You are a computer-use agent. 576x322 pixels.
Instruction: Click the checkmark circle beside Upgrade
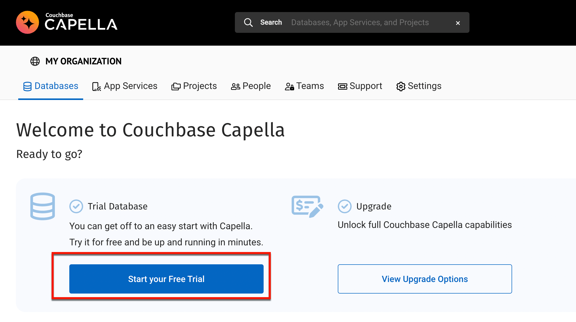tap(344, 206)
